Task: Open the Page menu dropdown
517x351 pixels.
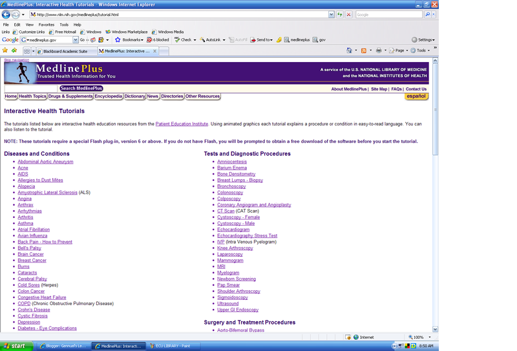Action: 407,50
